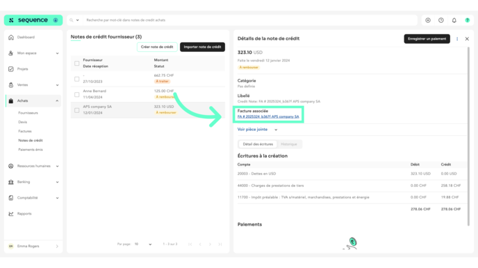Check the Anne Bernard row checkbox
478x268 pixels.
click(x=77, y=95)
